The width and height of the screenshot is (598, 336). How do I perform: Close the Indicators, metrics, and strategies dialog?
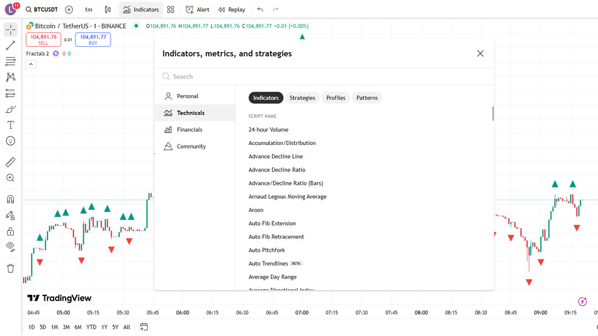click(x=480, y=53)
